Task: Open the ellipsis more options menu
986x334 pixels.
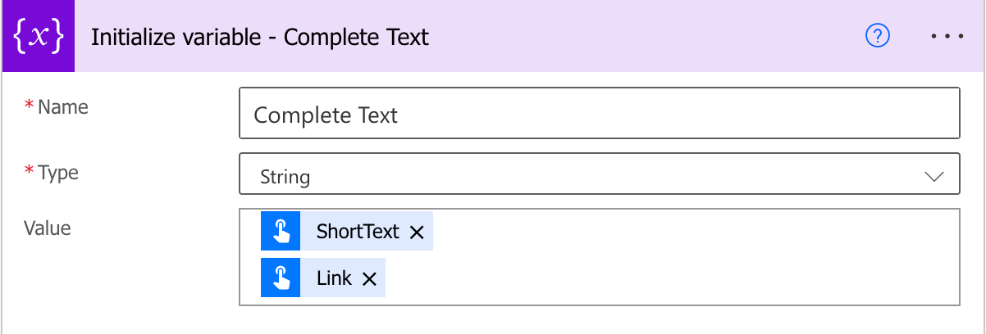Action: 948,37
